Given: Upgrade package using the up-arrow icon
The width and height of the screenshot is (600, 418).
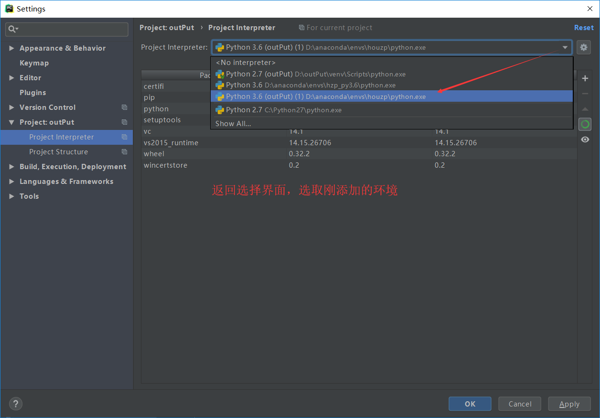Looking at the screenshot, I should tap(585, 109).
